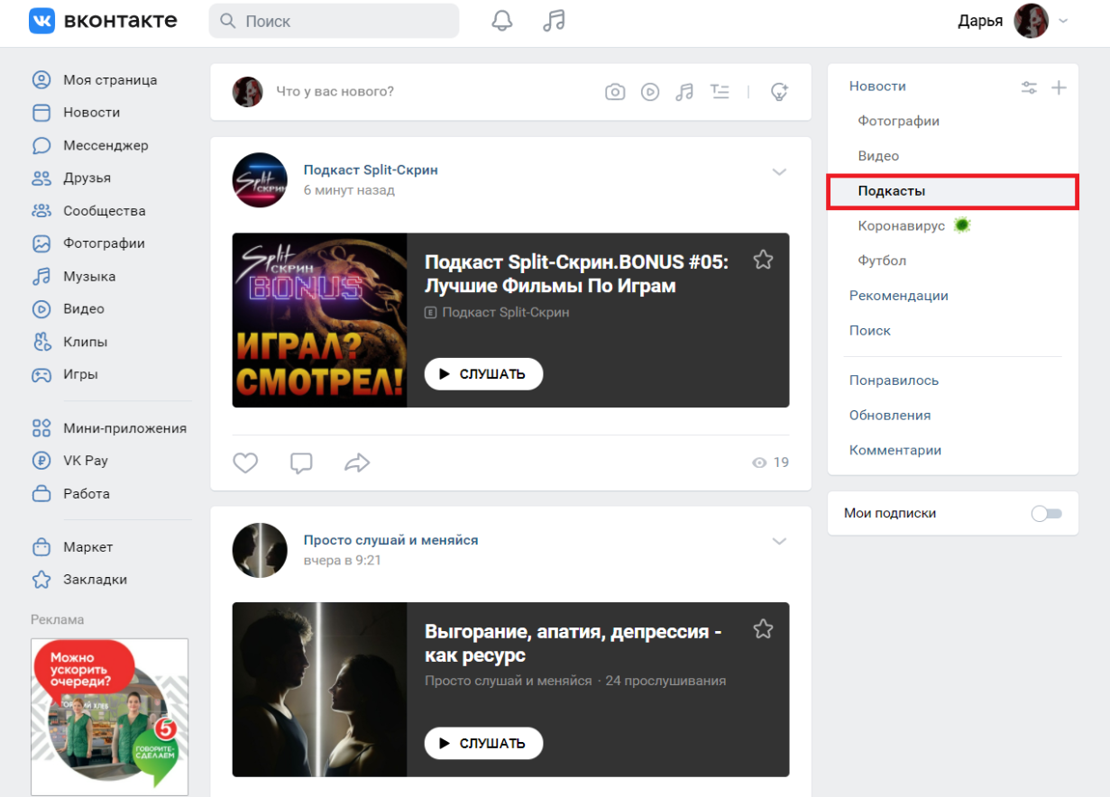Screen dimensions: 1110x797
Task: Bookmark the Выгорание podcast with star
Action: click(764, 629)
